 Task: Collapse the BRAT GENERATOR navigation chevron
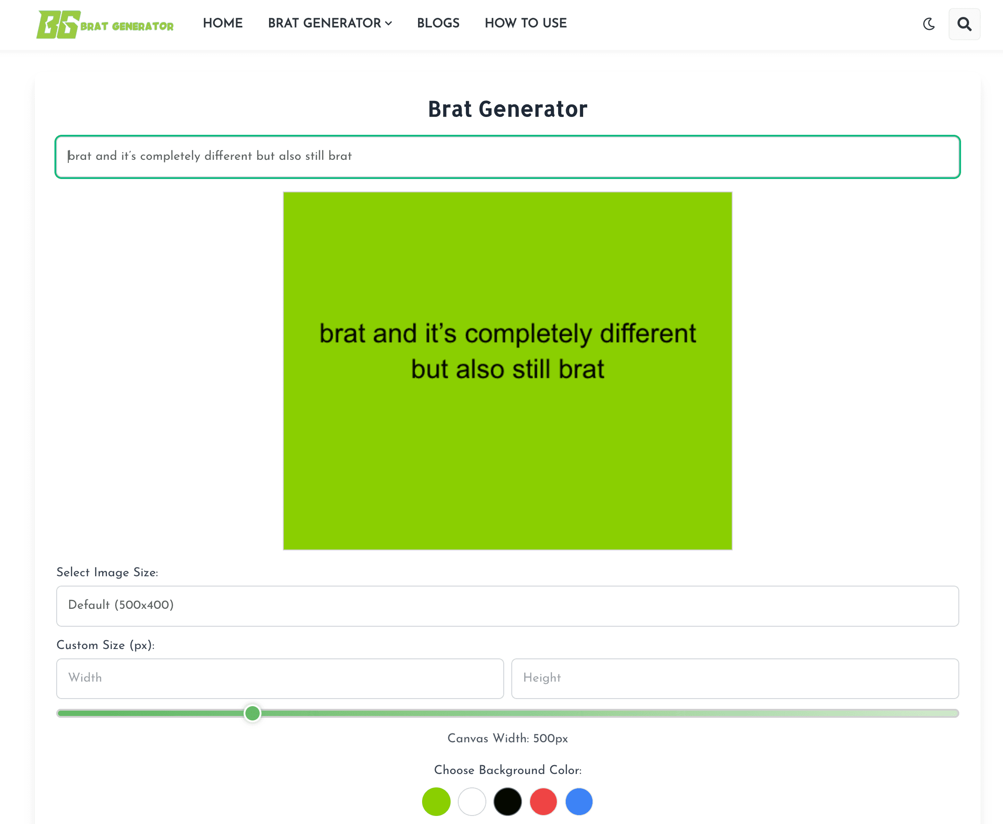pyautogui.click(x=388, y=23)
